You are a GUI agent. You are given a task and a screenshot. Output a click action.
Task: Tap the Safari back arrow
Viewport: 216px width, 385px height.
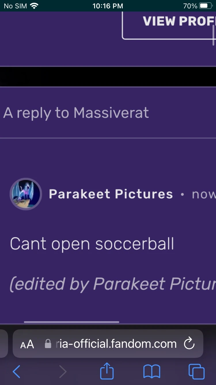(x=17, y=371)
